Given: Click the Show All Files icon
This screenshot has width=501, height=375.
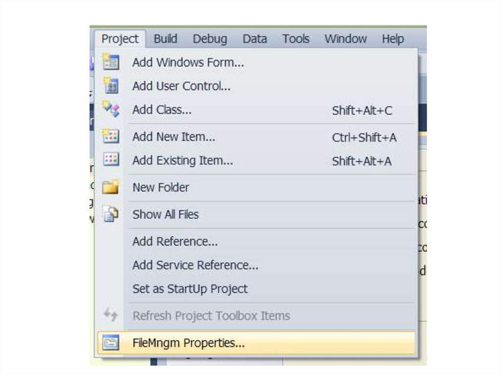Looking at the screenshot, I should pos(111,214).
